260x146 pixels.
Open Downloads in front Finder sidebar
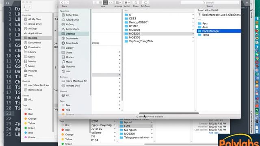tap(72, 43)
